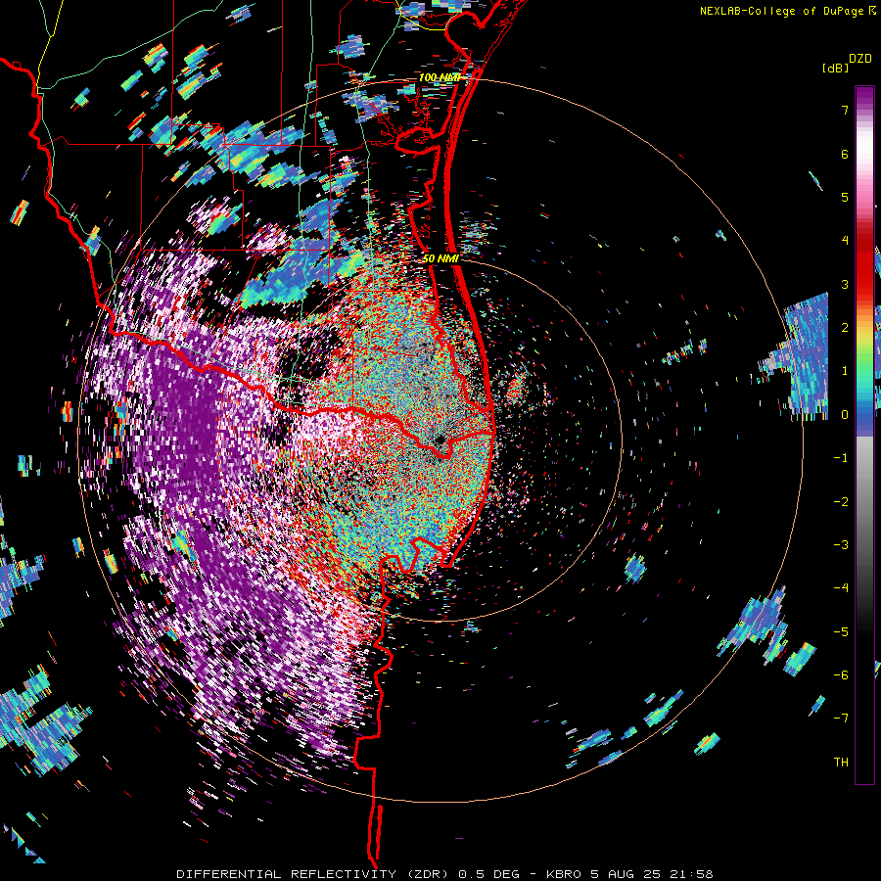Click the -3 value on the color scale
The width and height of the screenshot is (881, 881).
click(841, 544)
